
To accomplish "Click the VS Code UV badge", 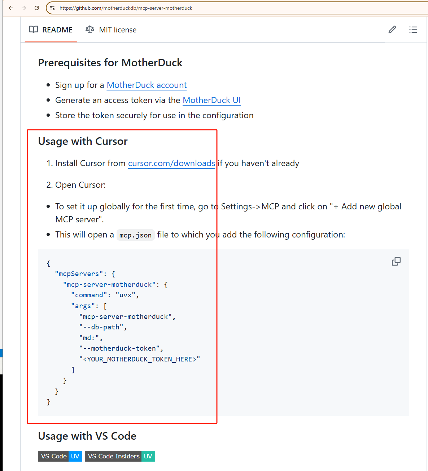I will click(60, 456).
